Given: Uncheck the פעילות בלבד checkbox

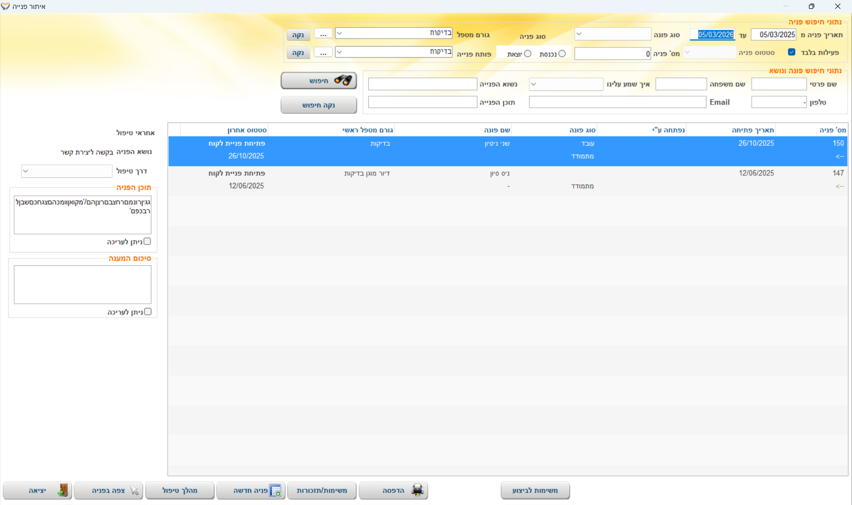Looking at the screenshot, I should click(791, 52).
